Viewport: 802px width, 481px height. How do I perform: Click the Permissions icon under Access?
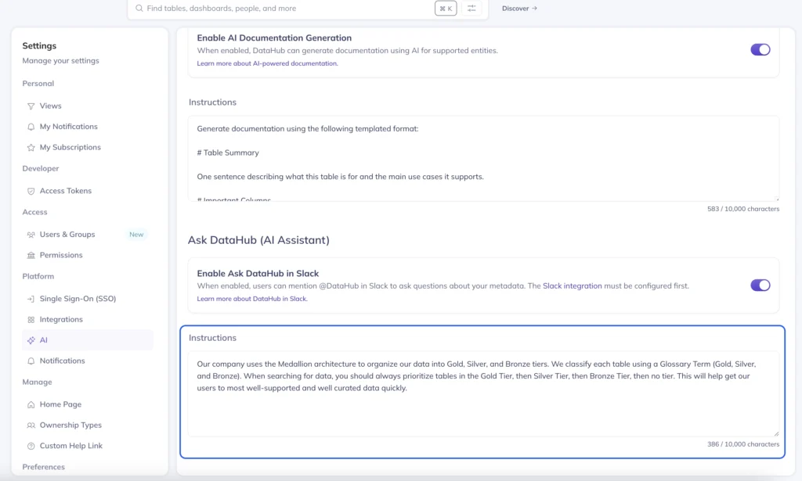(x=31, y=254)
